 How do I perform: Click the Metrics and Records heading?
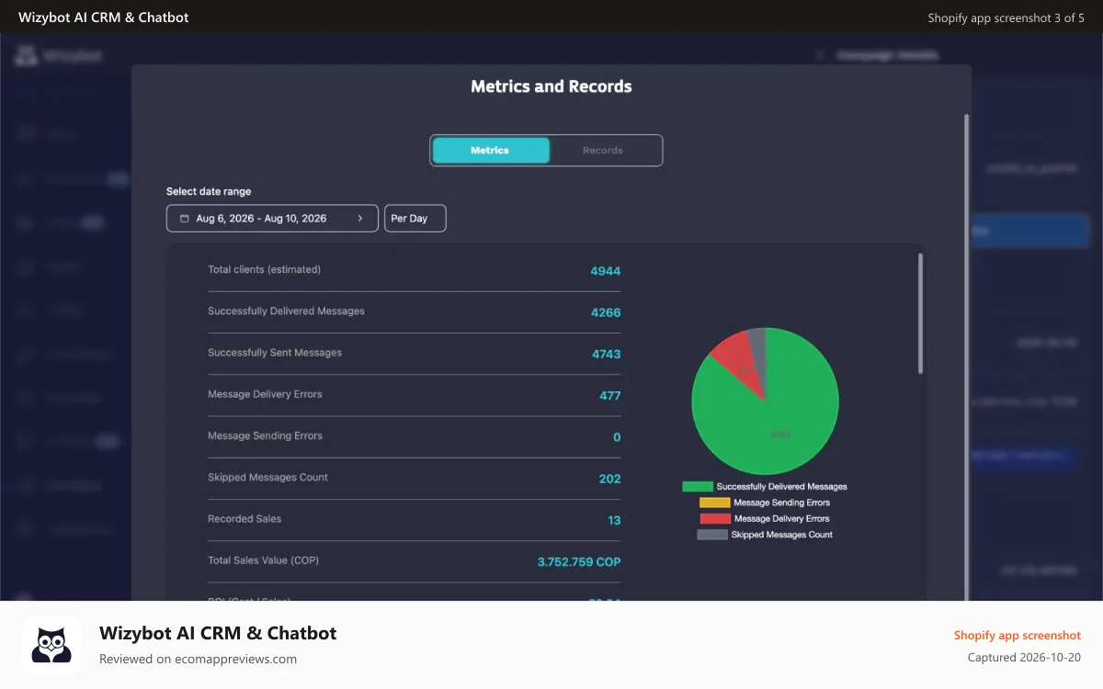pos(551,86)
